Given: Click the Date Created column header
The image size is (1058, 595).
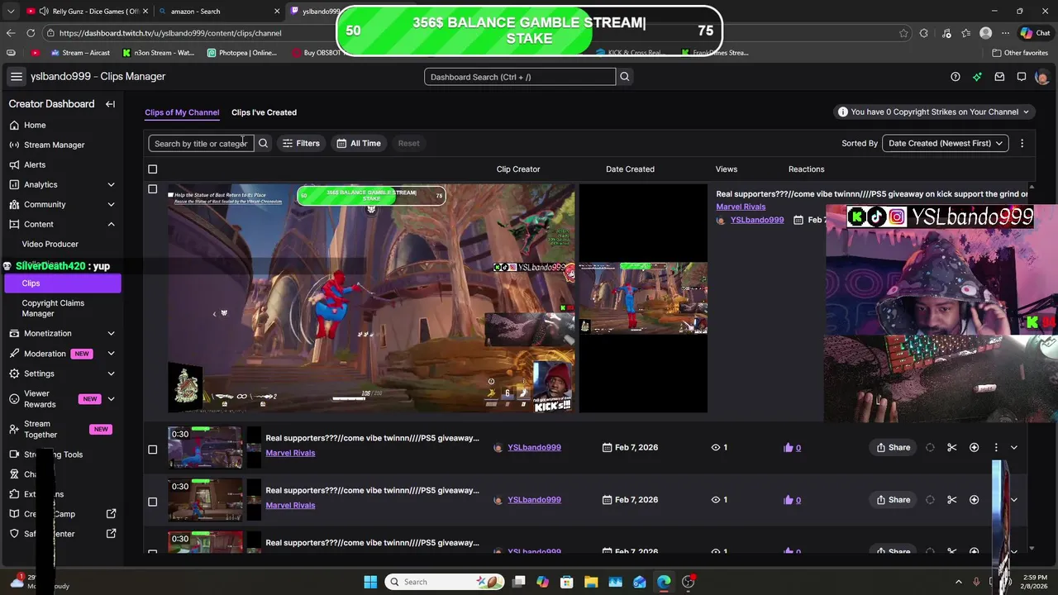Looking at the screenshot, I should pos(630,169).
